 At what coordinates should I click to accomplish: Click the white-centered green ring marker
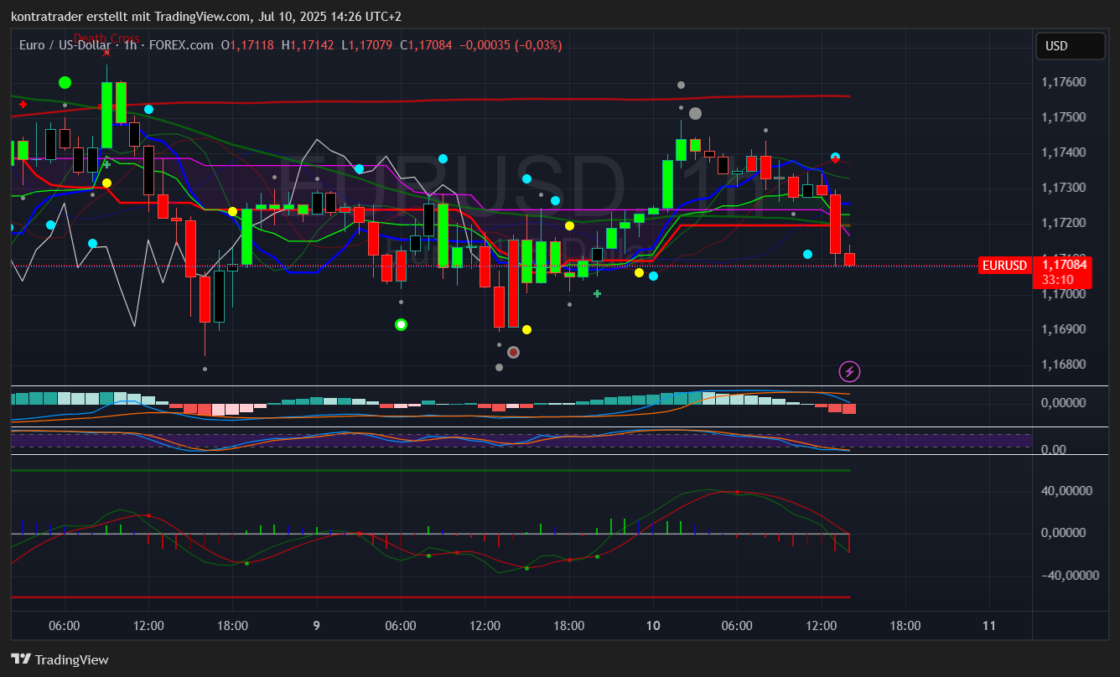point(401,324)
